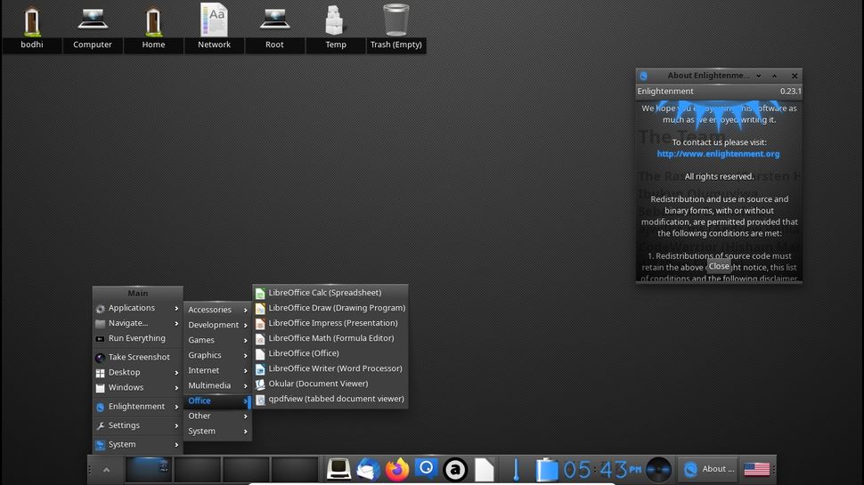Click the up chevron in About titlebar
The image size is (864, 485).
coord(774,76)
